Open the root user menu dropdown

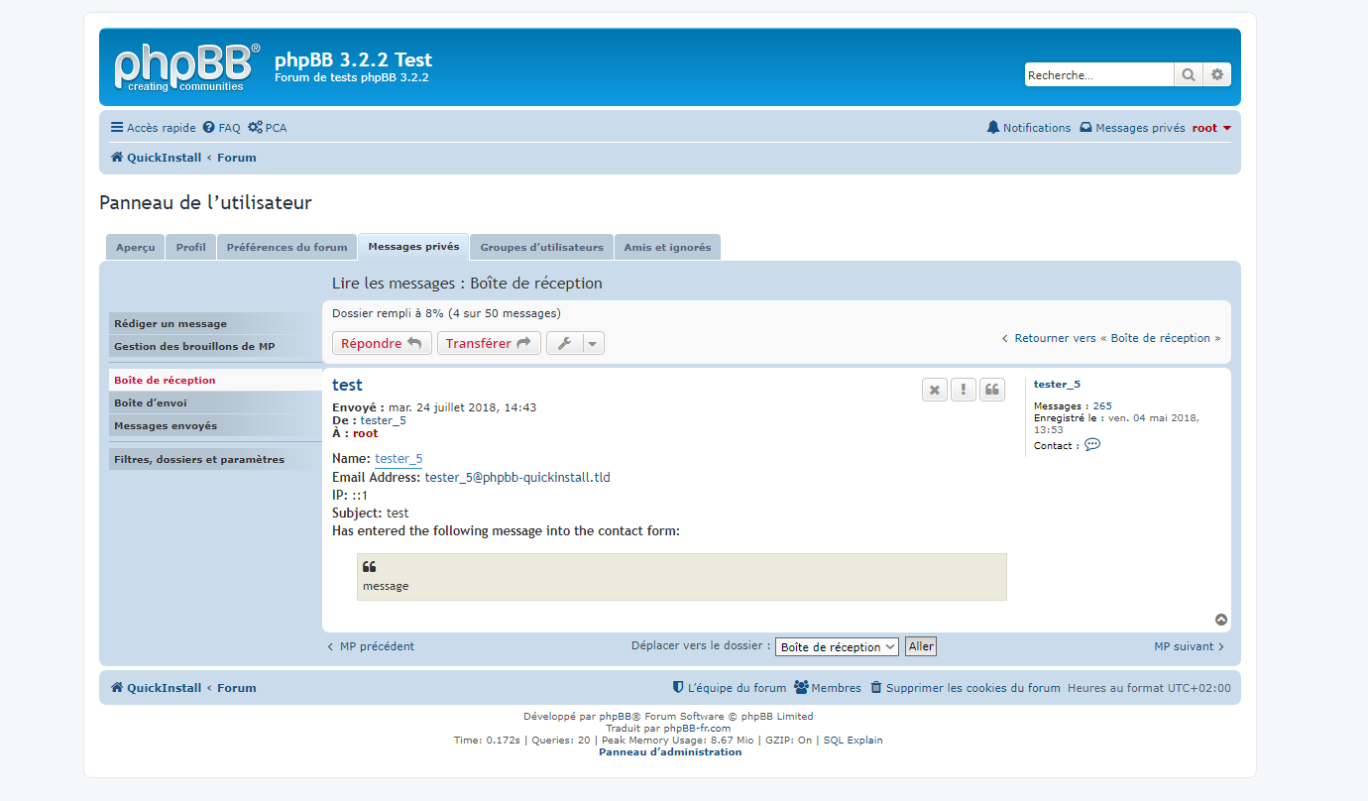click(1211, 128)
